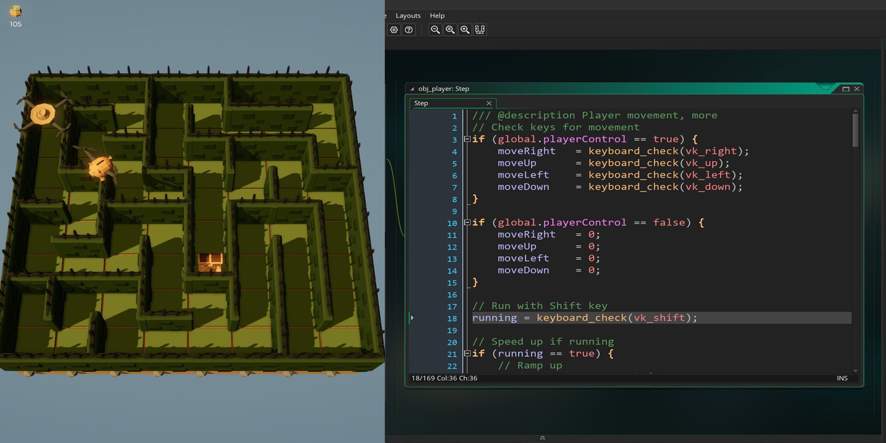Click the 18/169 Col:36 position indicator
Viewport: 886px width, 443px height.
(x=444, y=378)
